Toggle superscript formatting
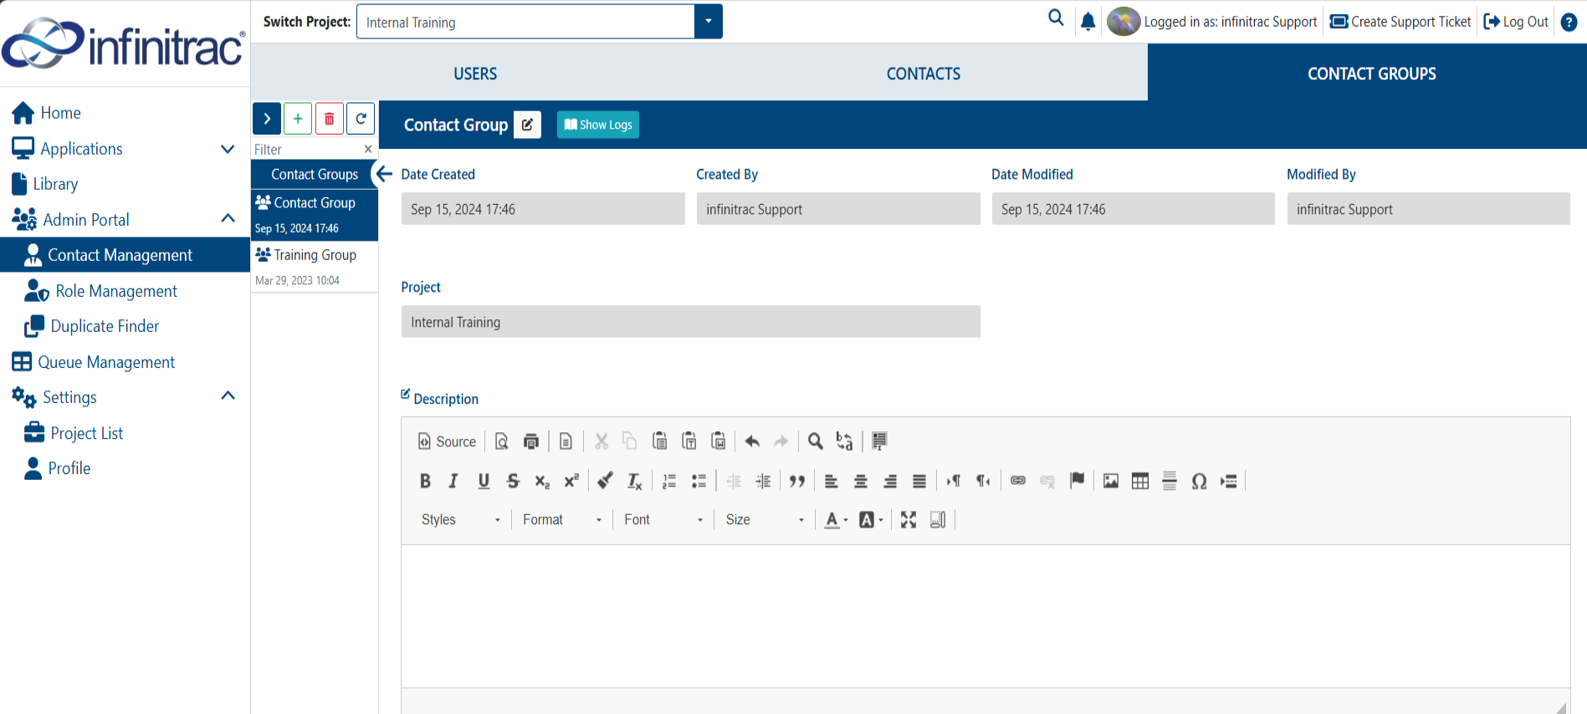The width and height of the screenshot is (1587, 714). (571, 481)
